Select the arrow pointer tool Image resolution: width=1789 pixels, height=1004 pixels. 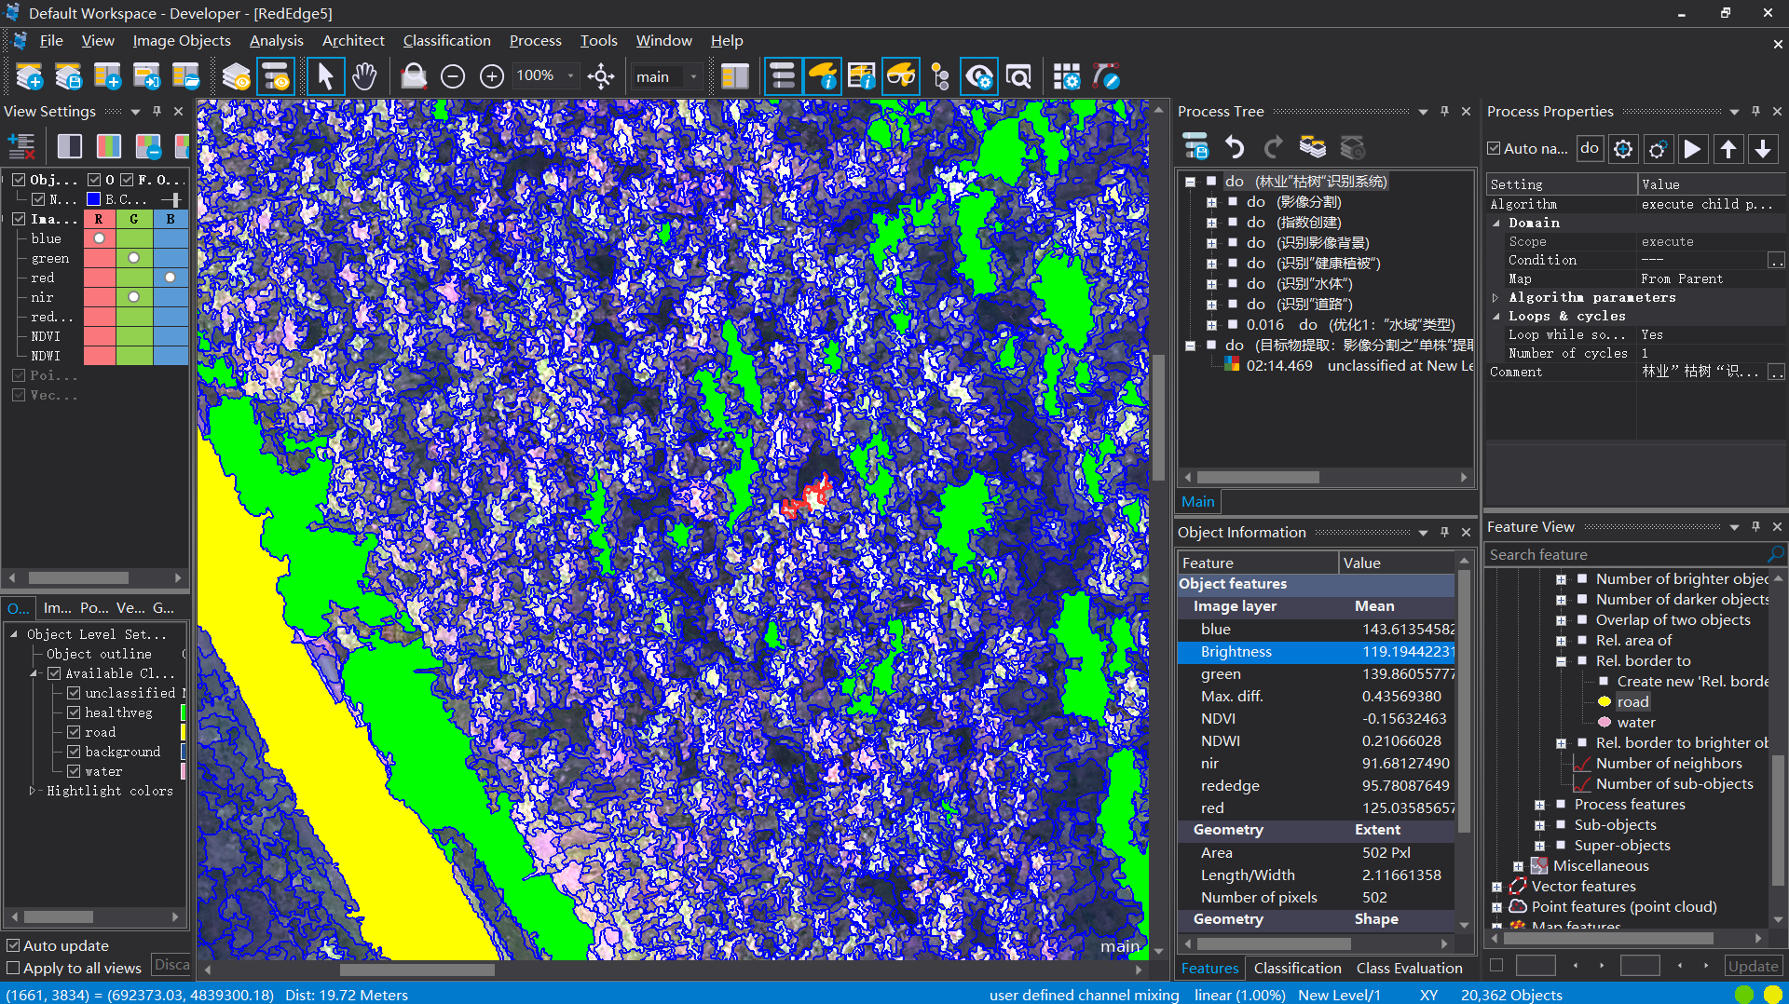click(x=324, y=76)
